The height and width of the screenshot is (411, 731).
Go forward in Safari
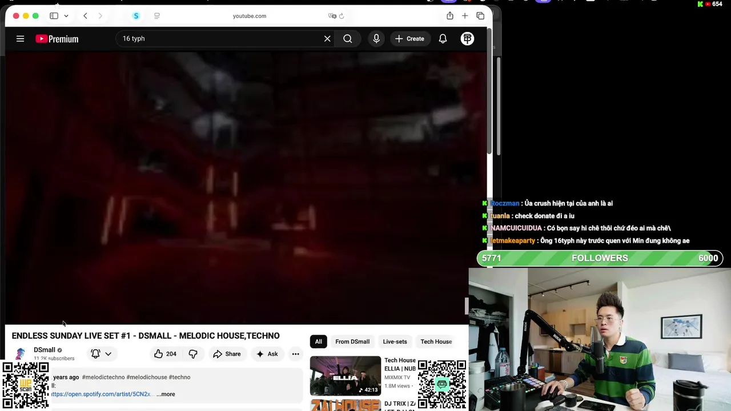click(100, 16)
